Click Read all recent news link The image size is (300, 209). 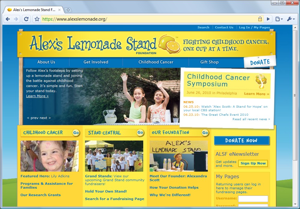tap(251, 119)
